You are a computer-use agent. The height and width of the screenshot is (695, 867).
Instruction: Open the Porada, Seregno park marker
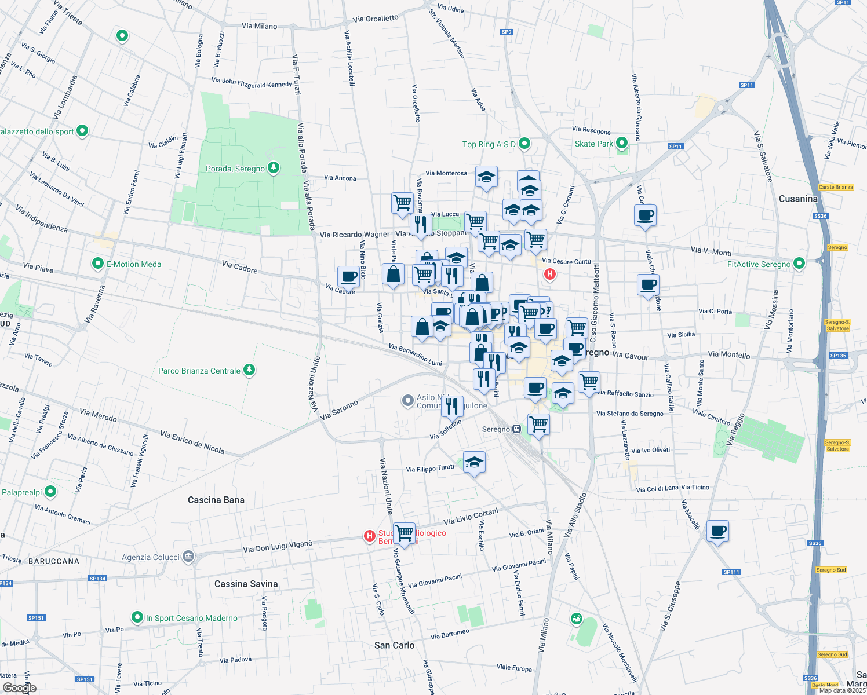coord(274,169)
